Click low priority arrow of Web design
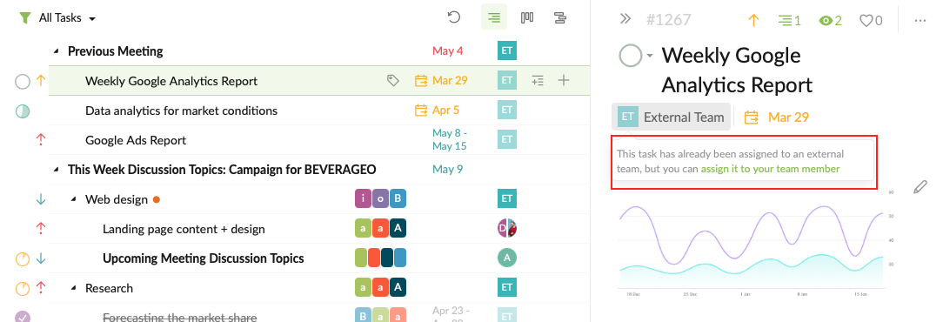The height and width of the screenshot is (322, 943). pyautogui.click(x=41, y=199)
